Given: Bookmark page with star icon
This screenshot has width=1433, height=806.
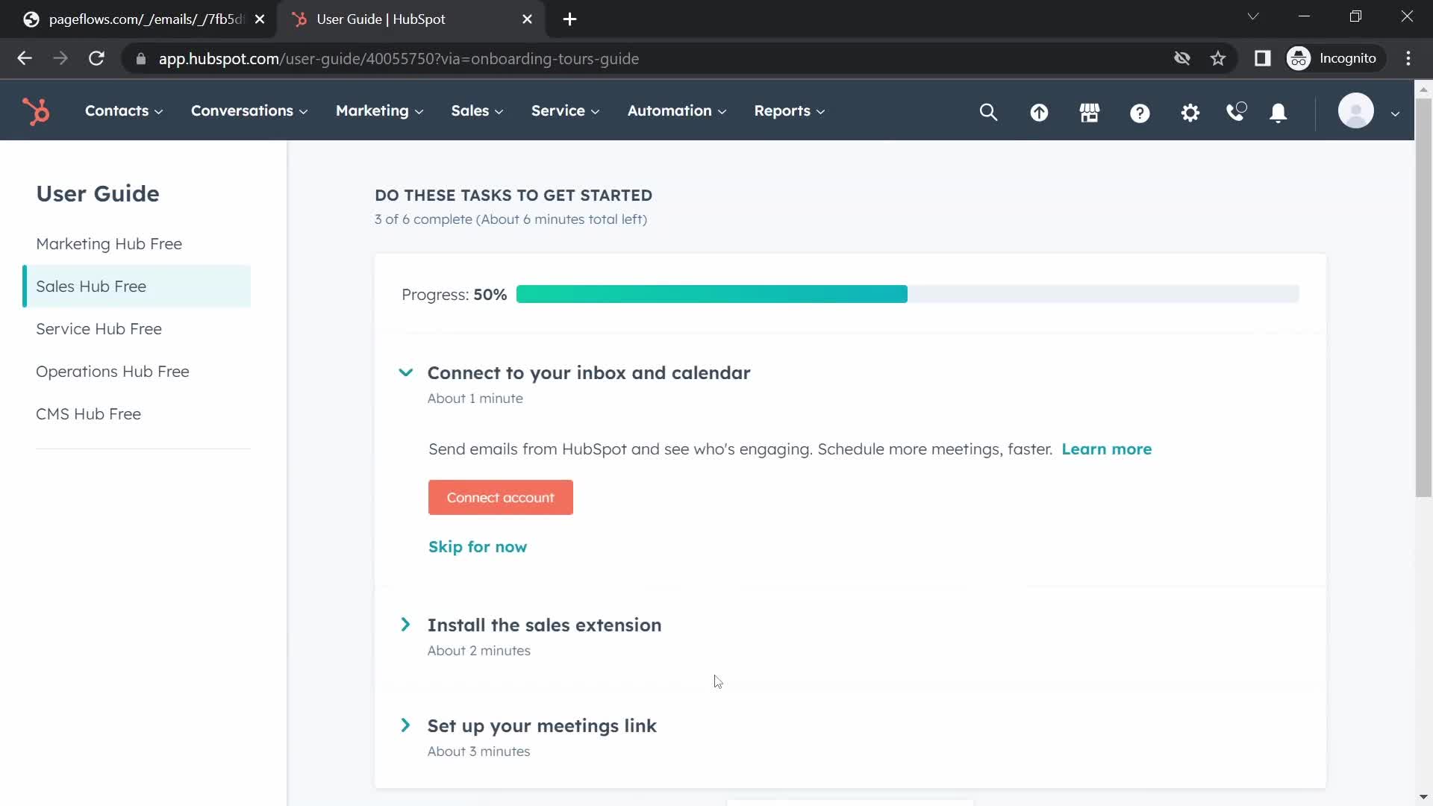Looking at the screenshot, I should click(x=1218, y=58).
